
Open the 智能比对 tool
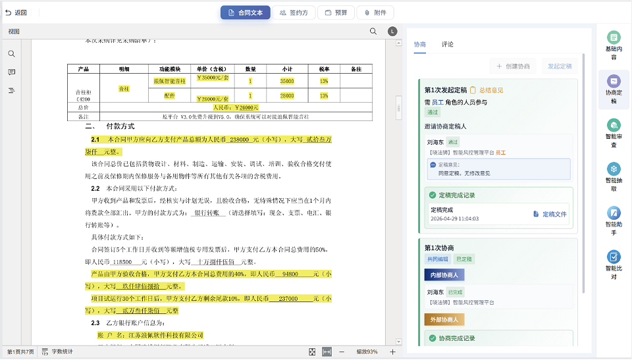[614, 265]
